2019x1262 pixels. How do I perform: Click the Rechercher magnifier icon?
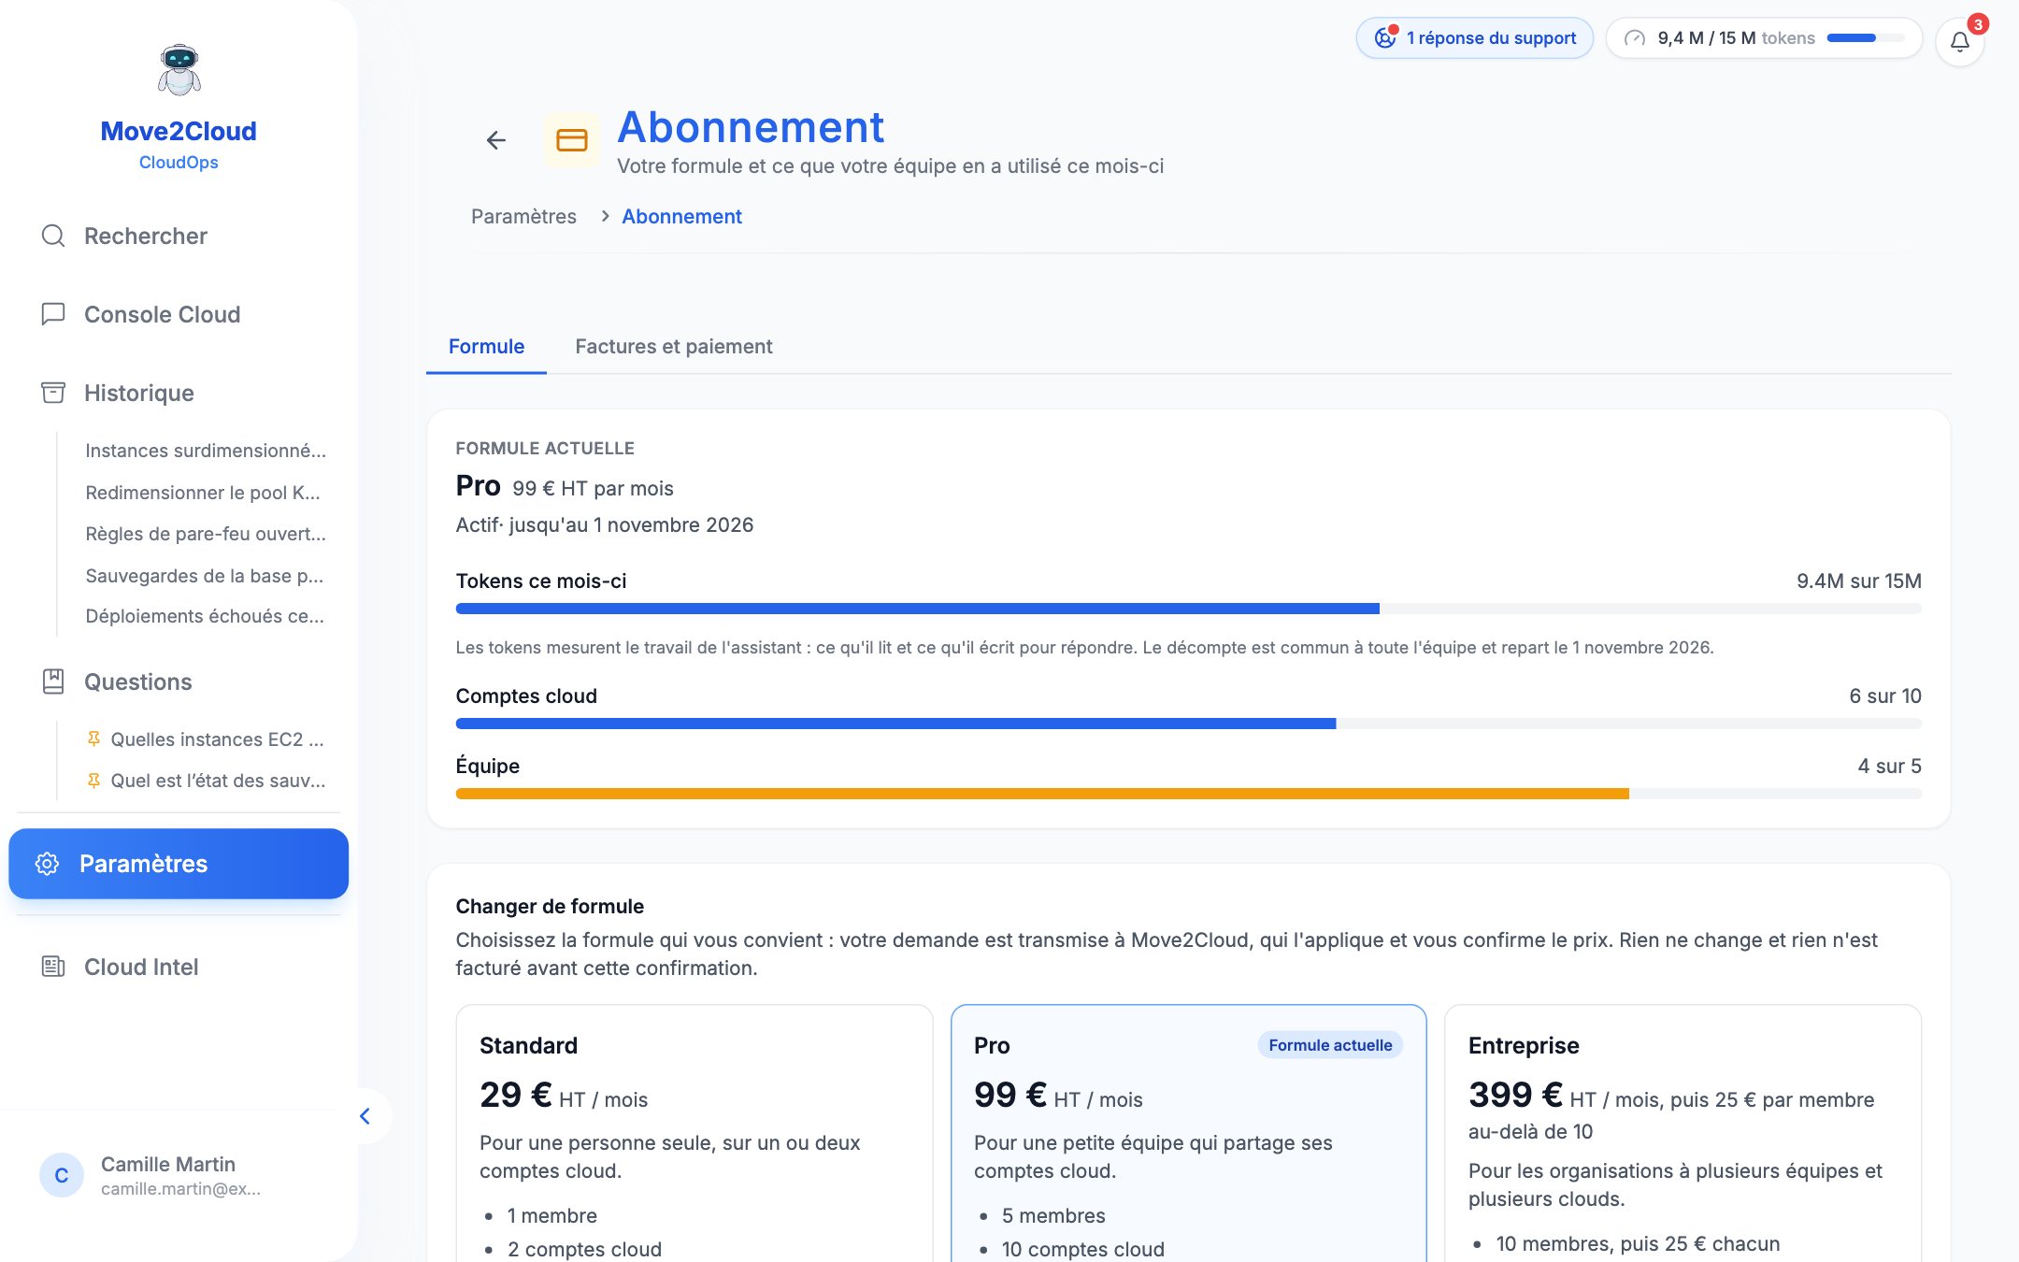tap(53, 236)
